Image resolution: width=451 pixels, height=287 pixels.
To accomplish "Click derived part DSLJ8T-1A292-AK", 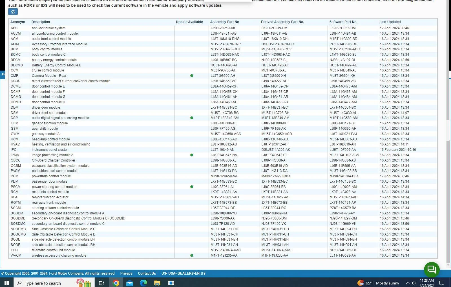I will click(276, 150).
